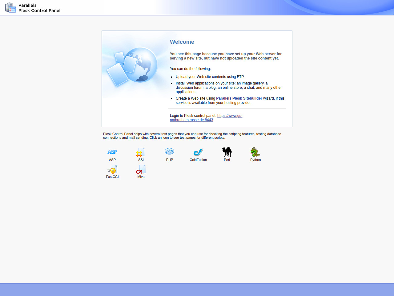
Task: Click the Python text label
Action: (x=255, y=160)
